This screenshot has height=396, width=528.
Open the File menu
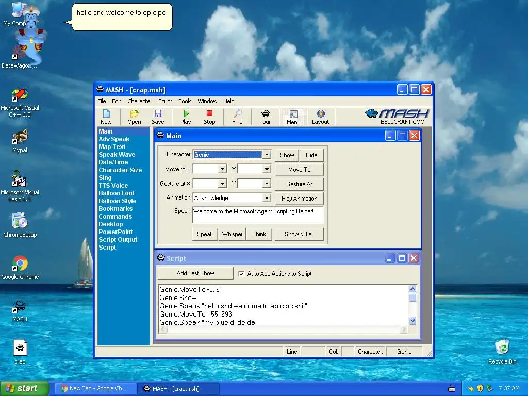pos(102,101)
